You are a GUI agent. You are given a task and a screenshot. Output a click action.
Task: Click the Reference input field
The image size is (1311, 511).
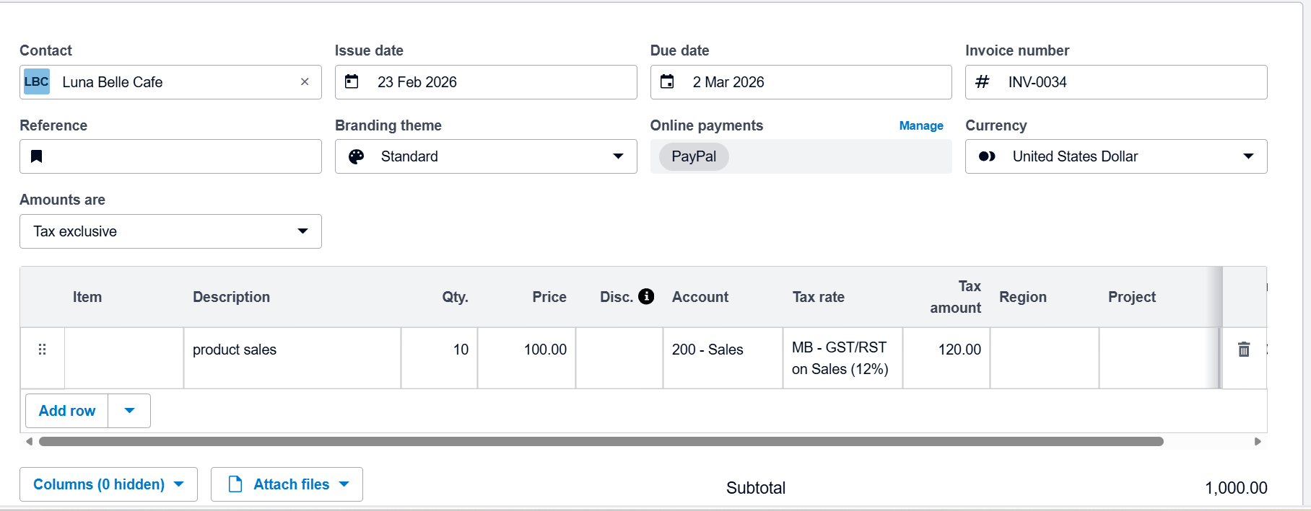tap(180, 156)
